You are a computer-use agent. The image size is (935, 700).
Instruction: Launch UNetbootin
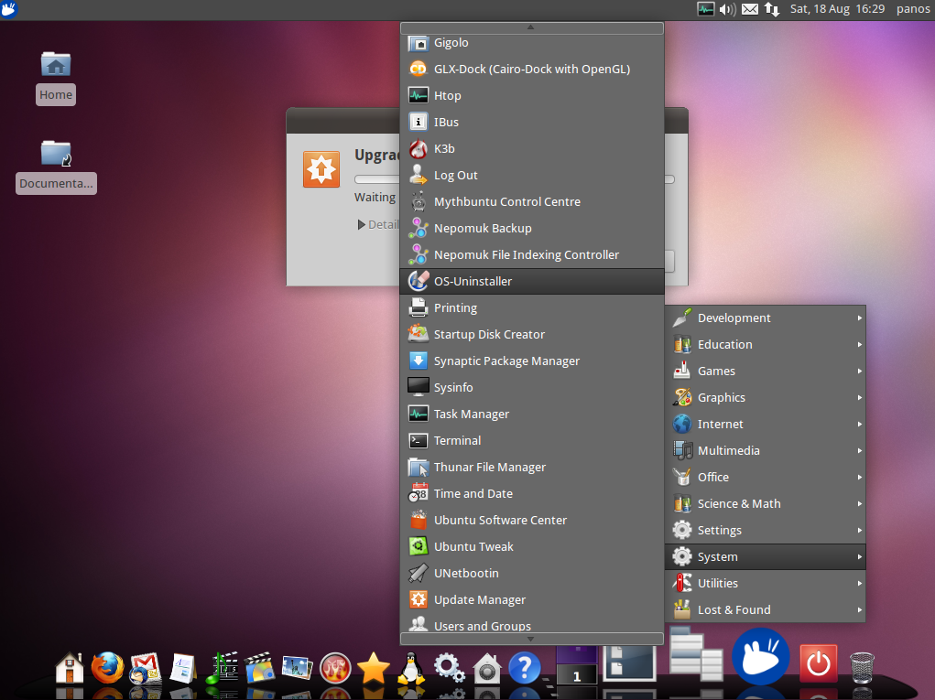532,573
